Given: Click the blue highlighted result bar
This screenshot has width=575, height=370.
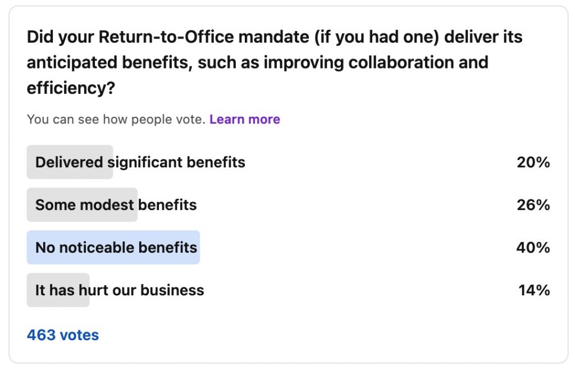Looking at the screenshot, I should pos(113,248).
